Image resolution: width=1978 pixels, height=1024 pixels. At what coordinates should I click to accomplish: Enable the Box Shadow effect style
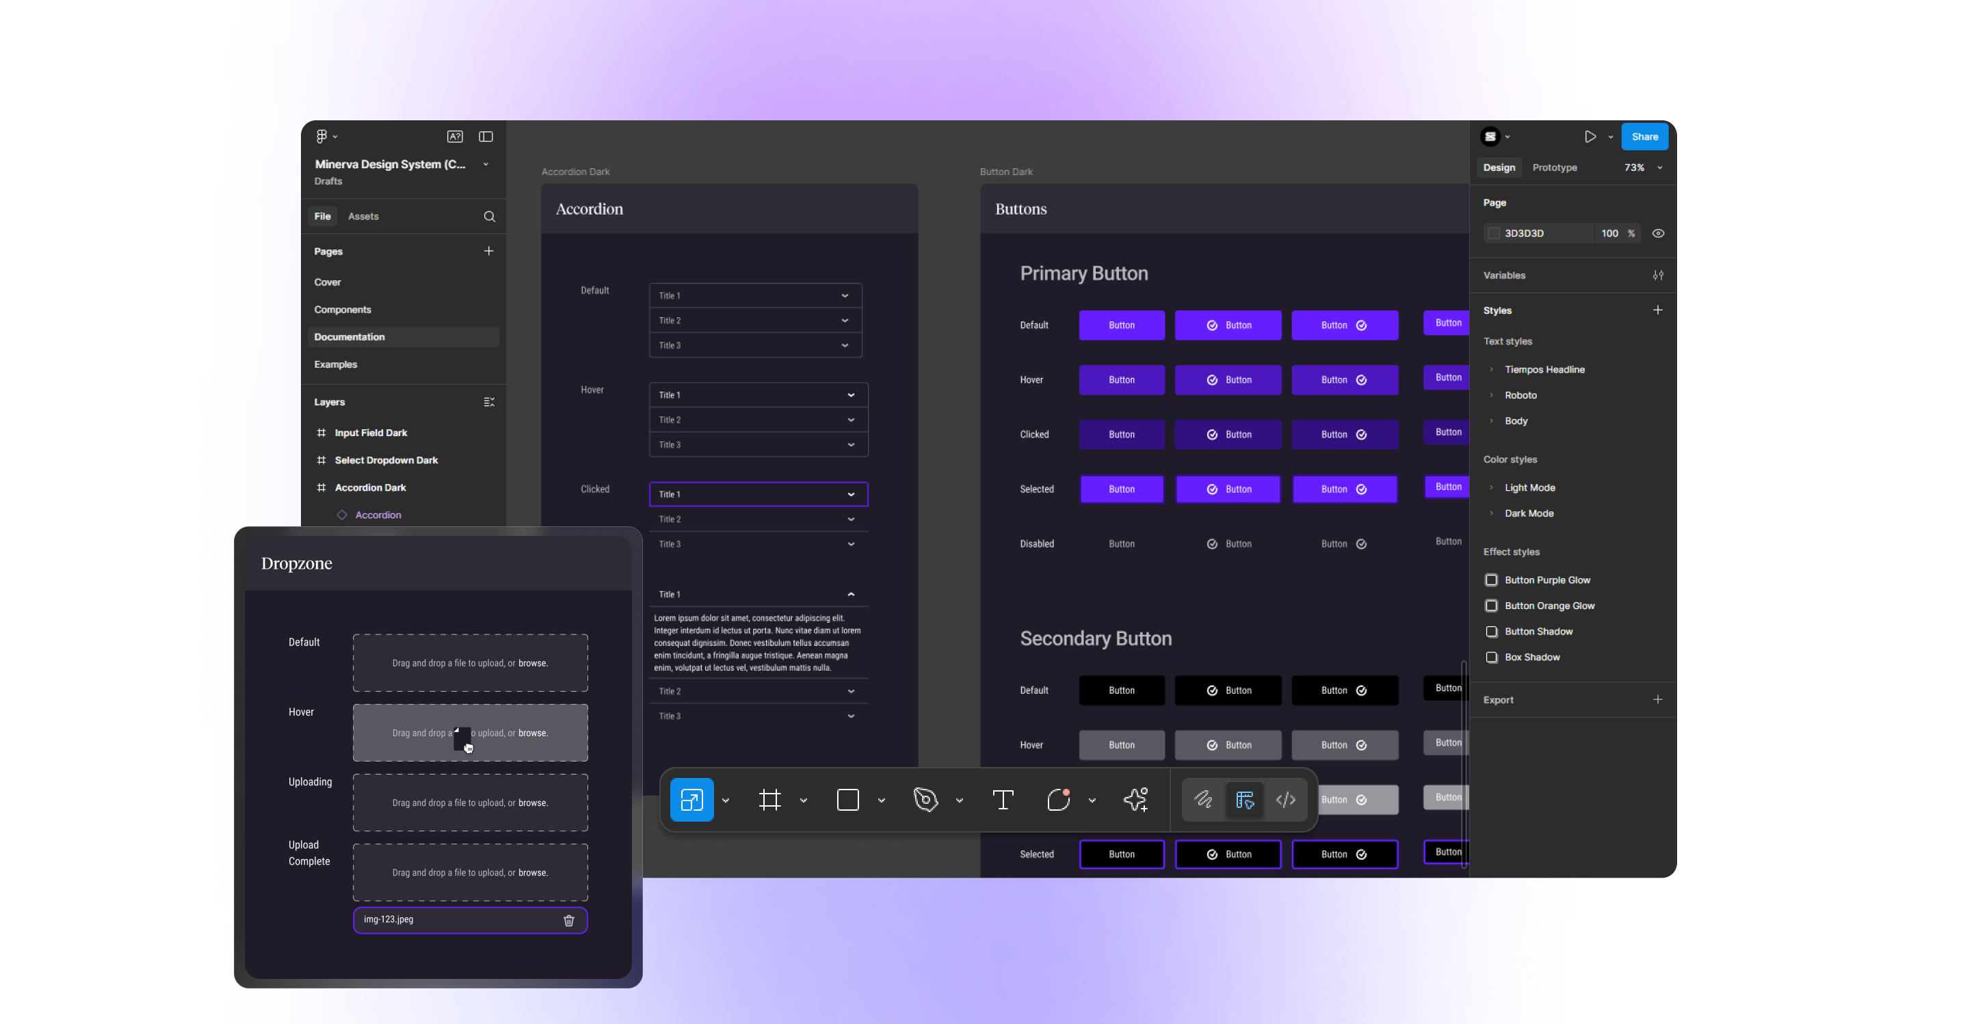[1492, 657]
